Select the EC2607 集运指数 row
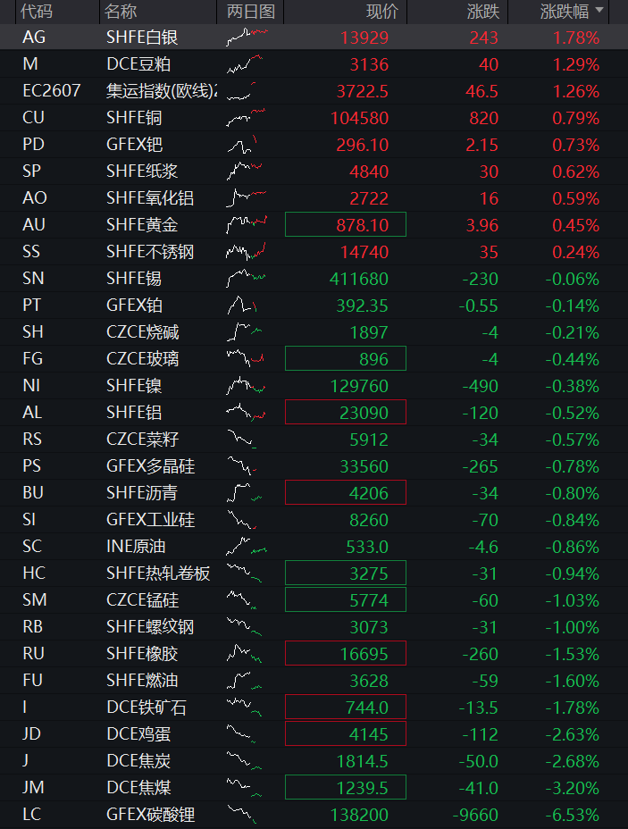This screenshot has height=829, width=628. [x=314, y=91]
